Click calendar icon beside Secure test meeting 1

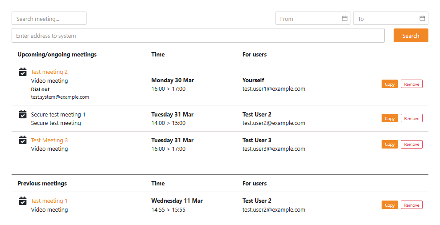coord(23,115)
